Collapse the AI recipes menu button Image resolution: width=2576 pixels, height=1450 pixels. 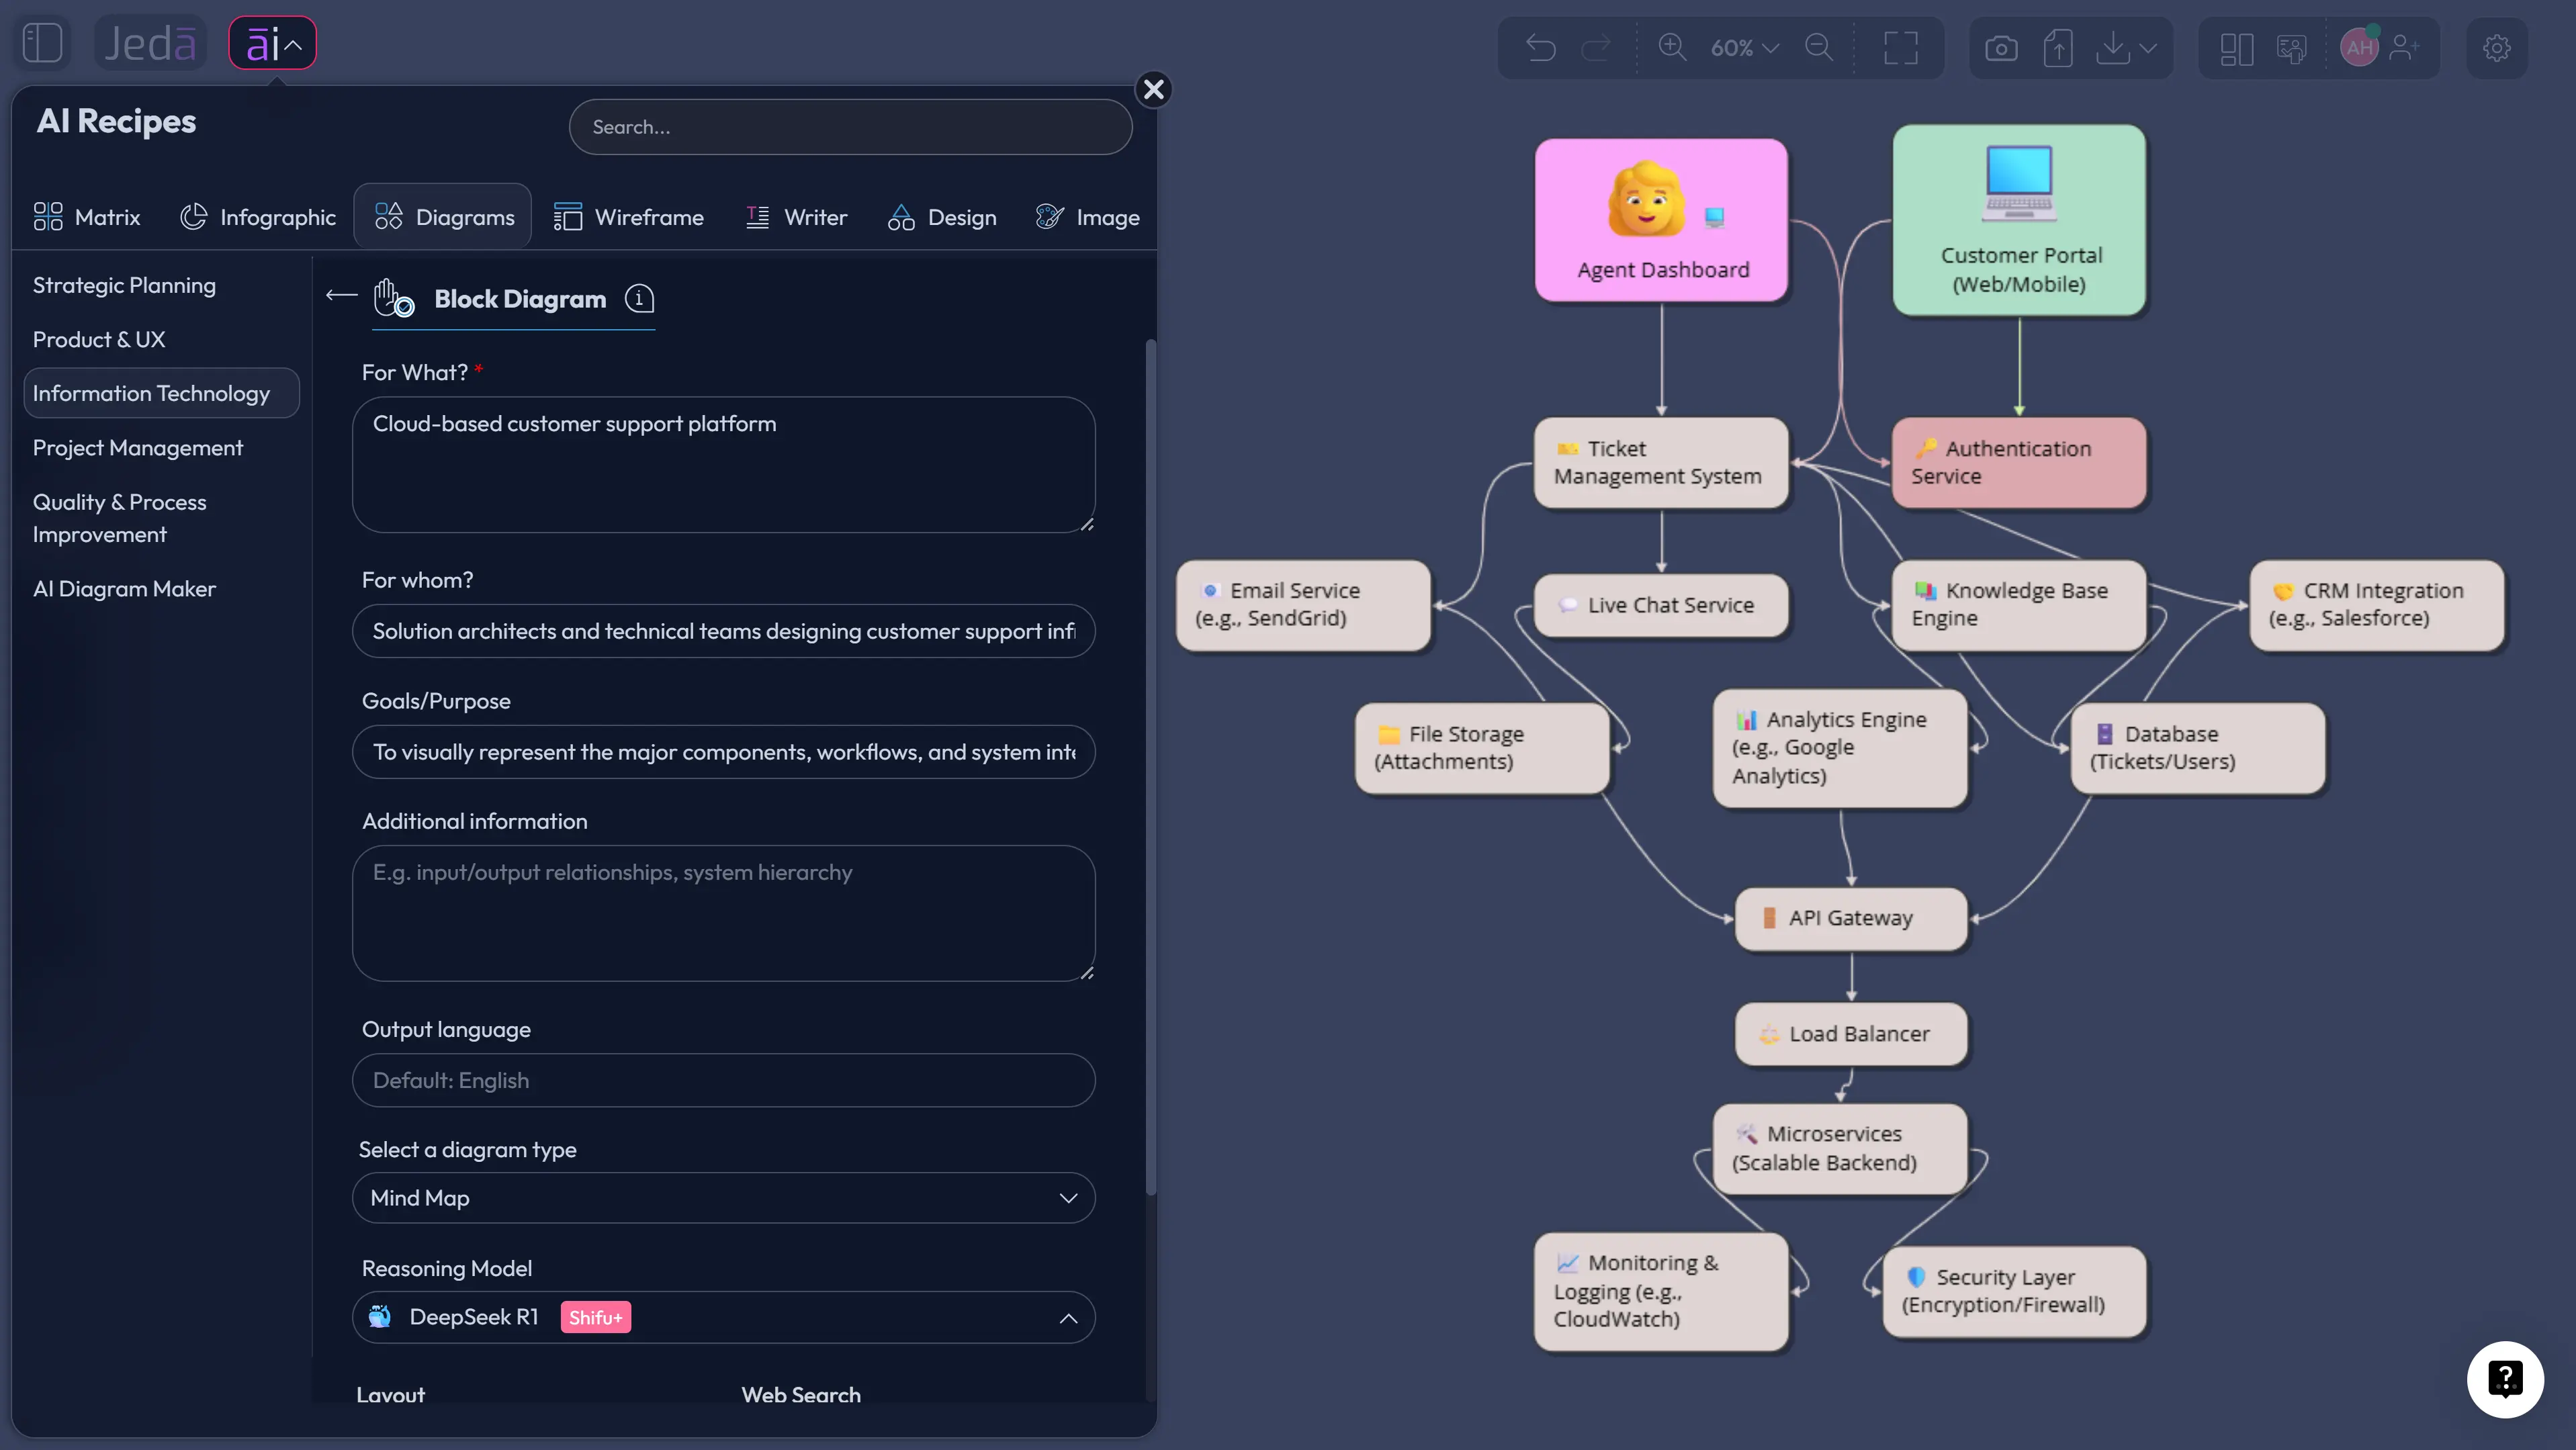[x=272, y=44]
